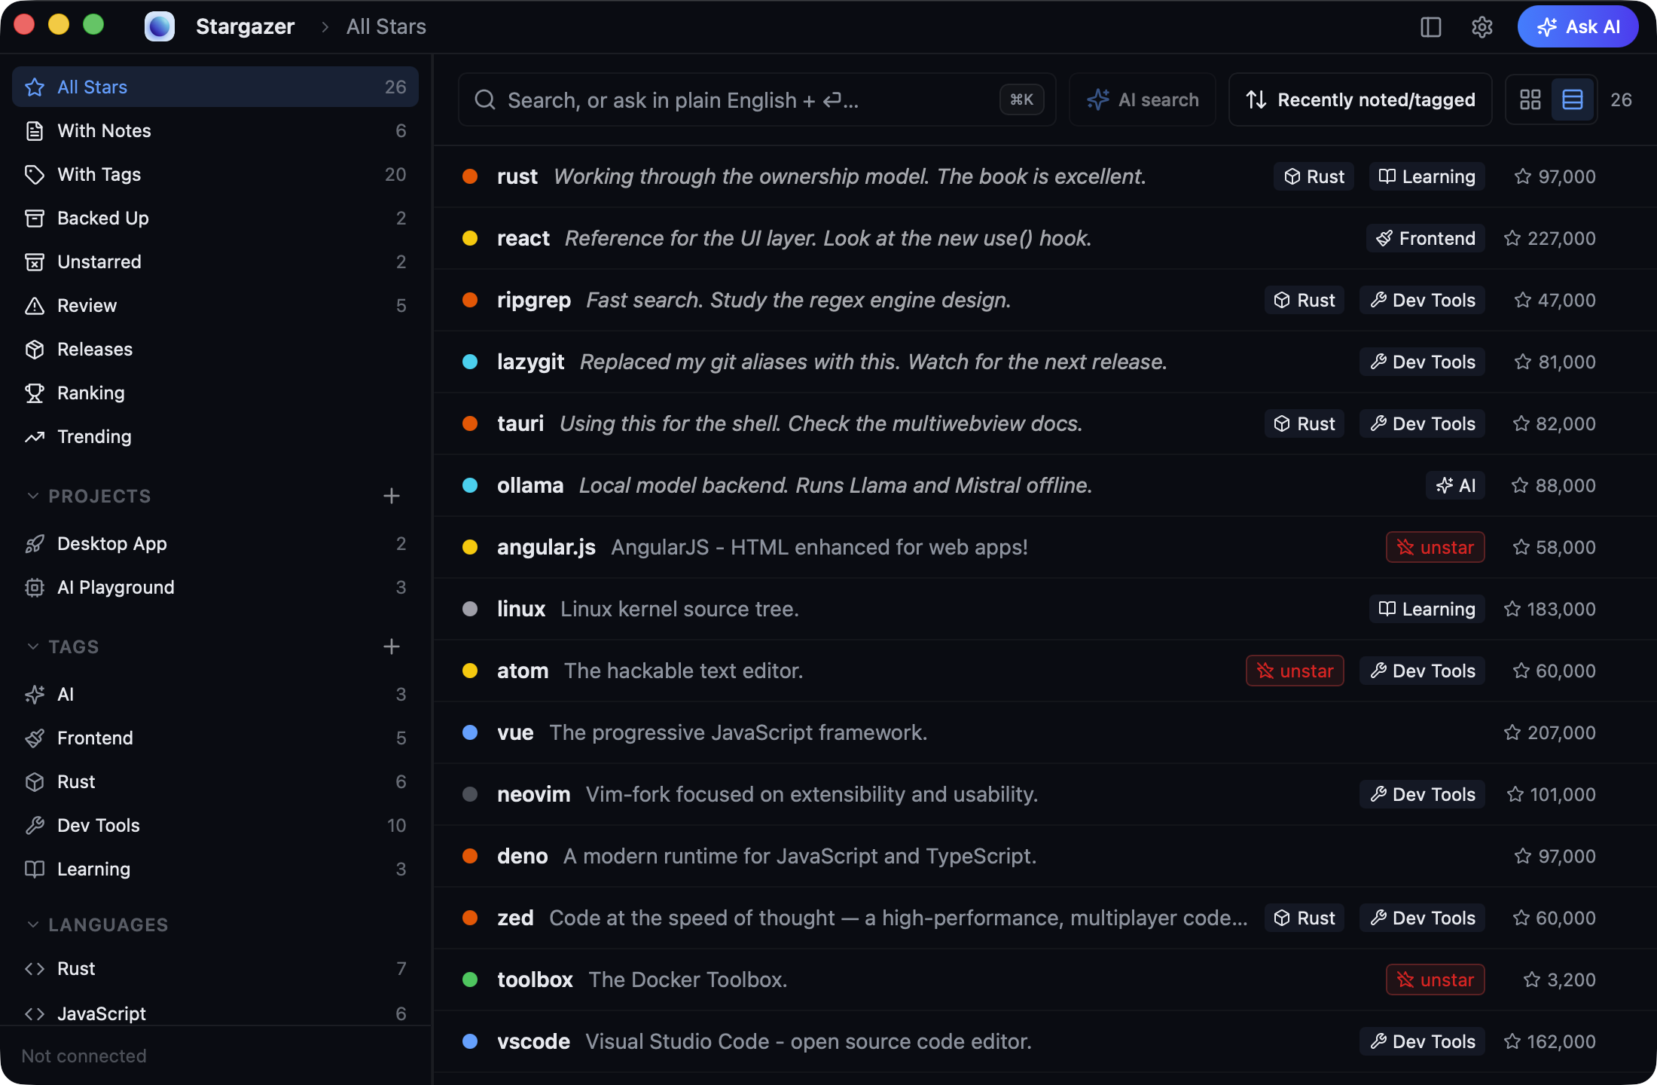The height and width of the screenshot is (1085, 1657).
Task: Click the Ask AI button
Action: [x=1578, y=27]
